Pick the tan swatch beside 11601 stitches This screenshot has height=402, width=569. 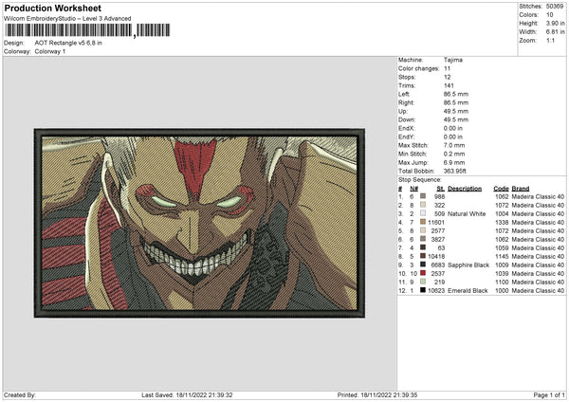pos(423,222)
